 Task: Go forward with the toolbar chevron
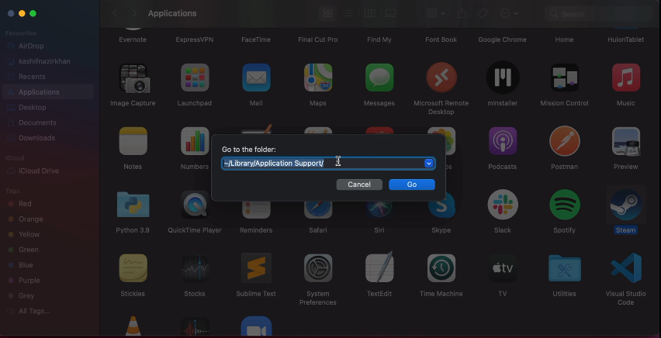coord(134,13)
